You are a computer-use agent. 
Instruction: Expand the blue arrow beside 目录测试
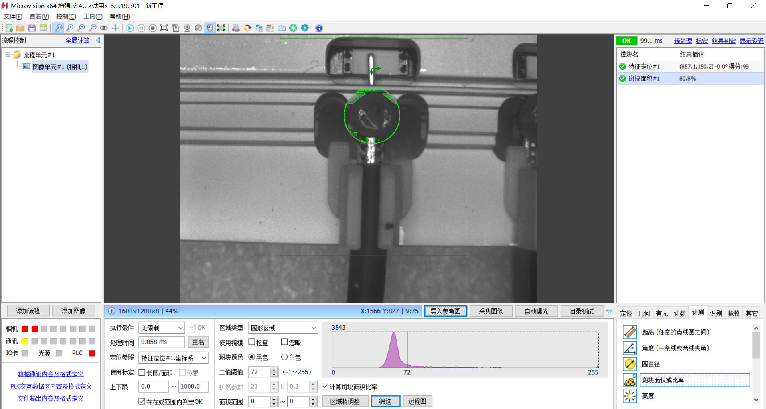(x=609, y=311)
